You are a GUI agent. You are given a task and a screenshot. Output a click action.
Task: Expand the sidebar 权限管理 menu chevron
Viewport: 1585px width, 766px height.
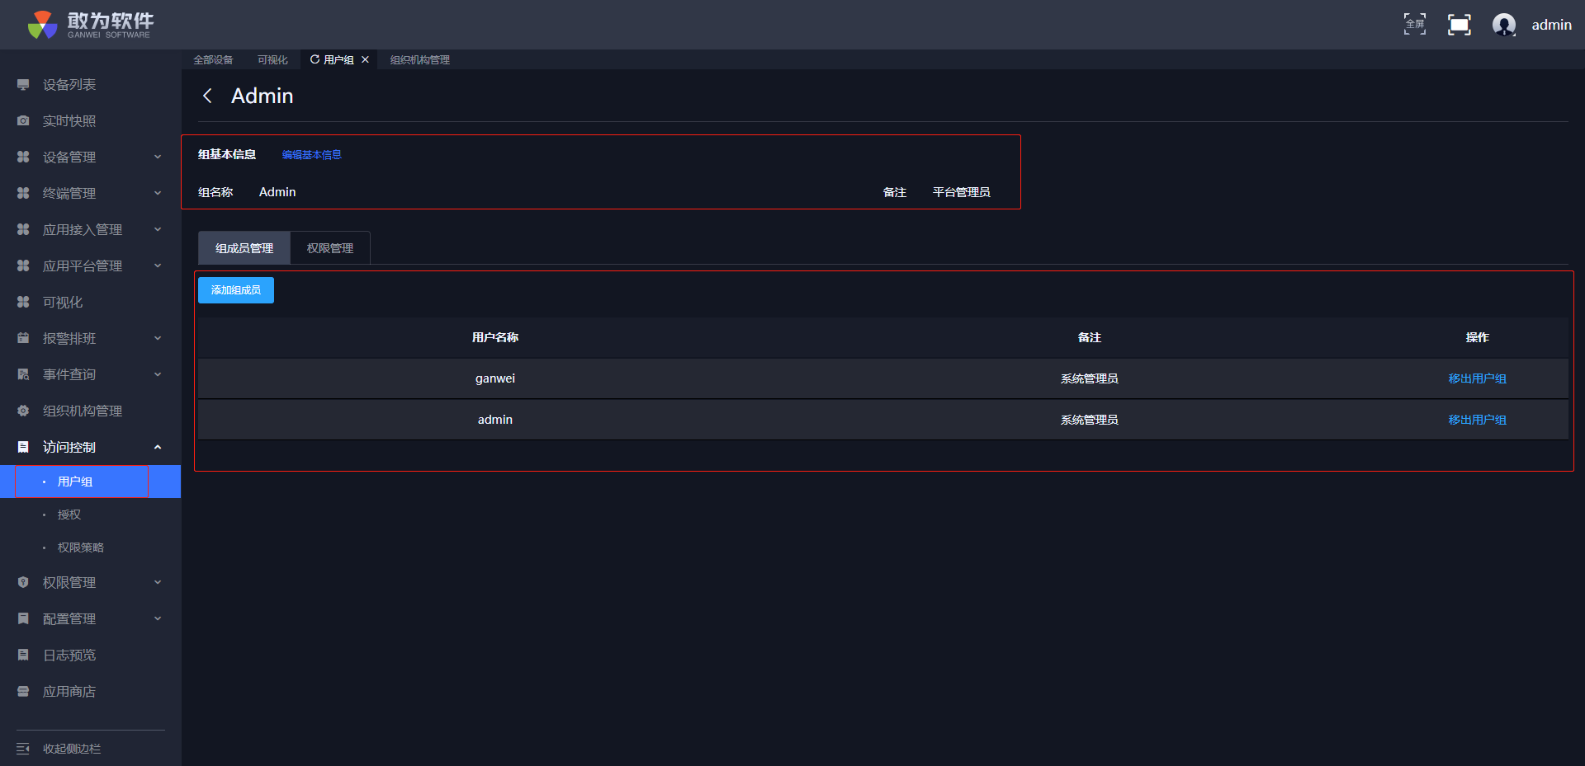click(158, 583)
